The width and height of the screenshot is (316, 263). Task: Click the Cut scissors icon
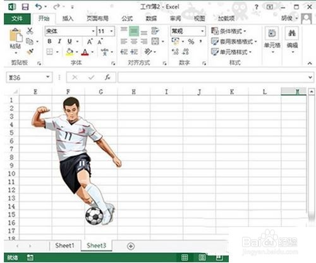click(30, 31)
